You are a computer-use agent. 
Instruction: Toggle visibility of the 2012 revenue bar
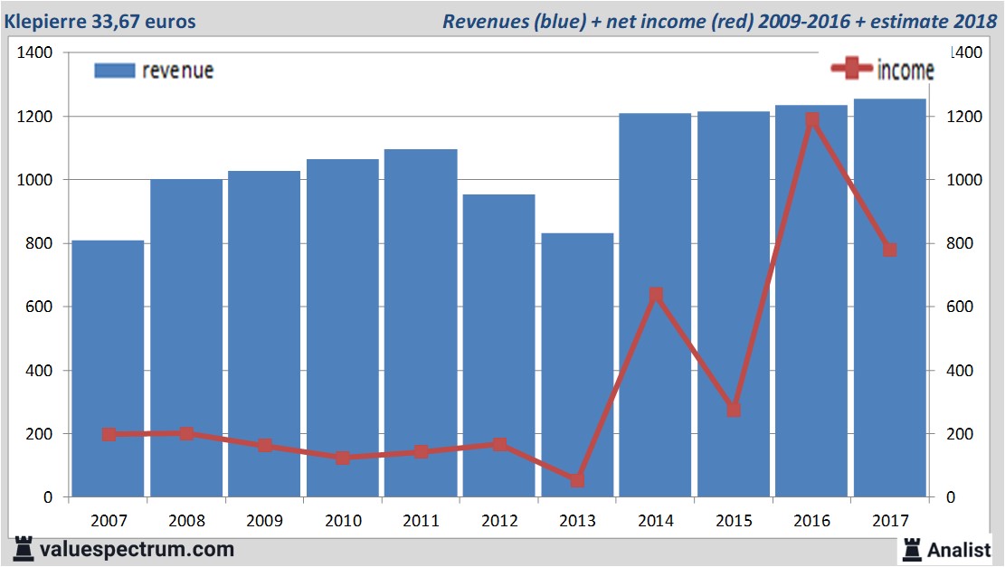[x=499, y=344]
